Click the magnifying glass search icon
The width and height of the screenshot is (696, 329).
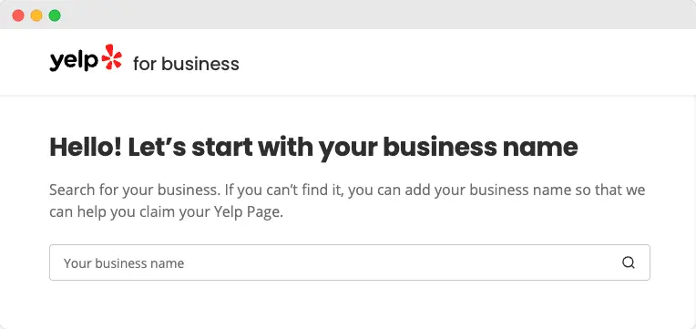tap(628, 262)
